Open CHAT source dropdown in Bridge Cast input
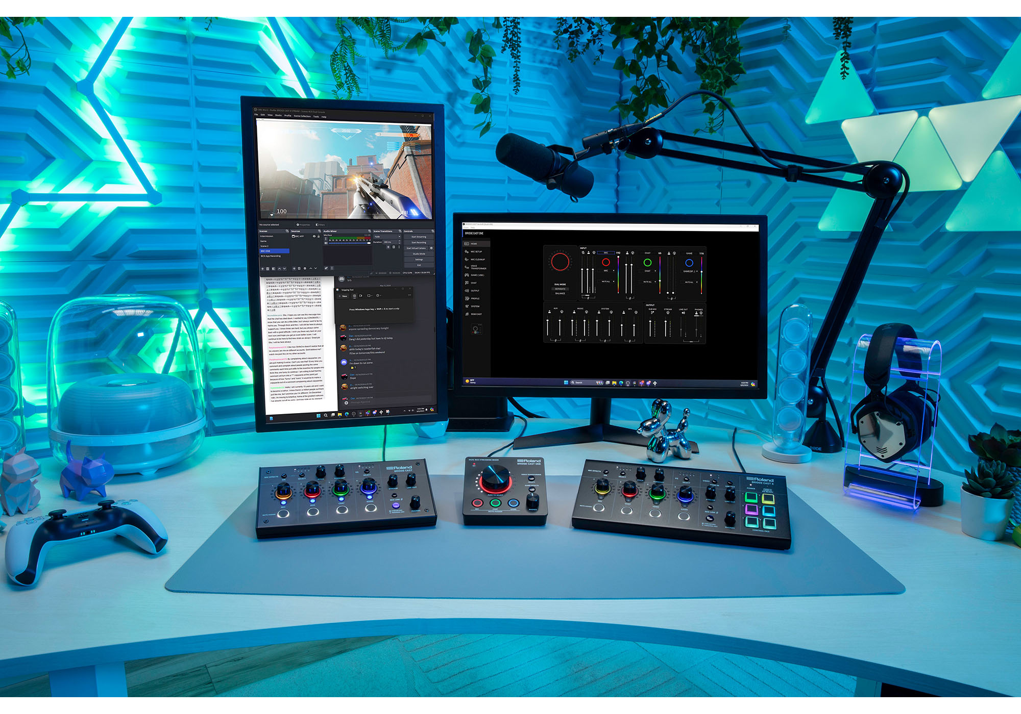1021x714 pixels. coord(647,271)
